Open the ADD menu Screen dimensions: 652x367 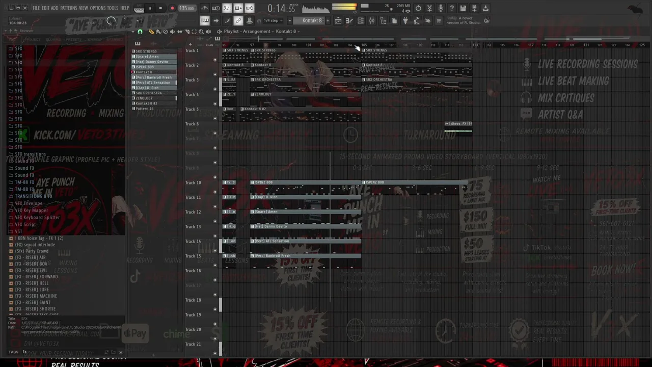click(55, 8)
